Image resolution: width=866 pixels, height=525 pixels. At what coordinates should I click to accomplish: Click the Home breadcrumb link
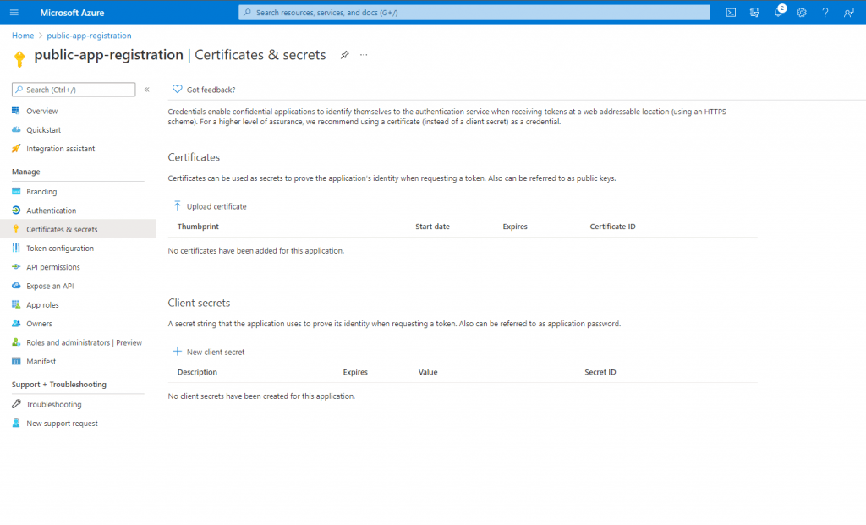23,36
